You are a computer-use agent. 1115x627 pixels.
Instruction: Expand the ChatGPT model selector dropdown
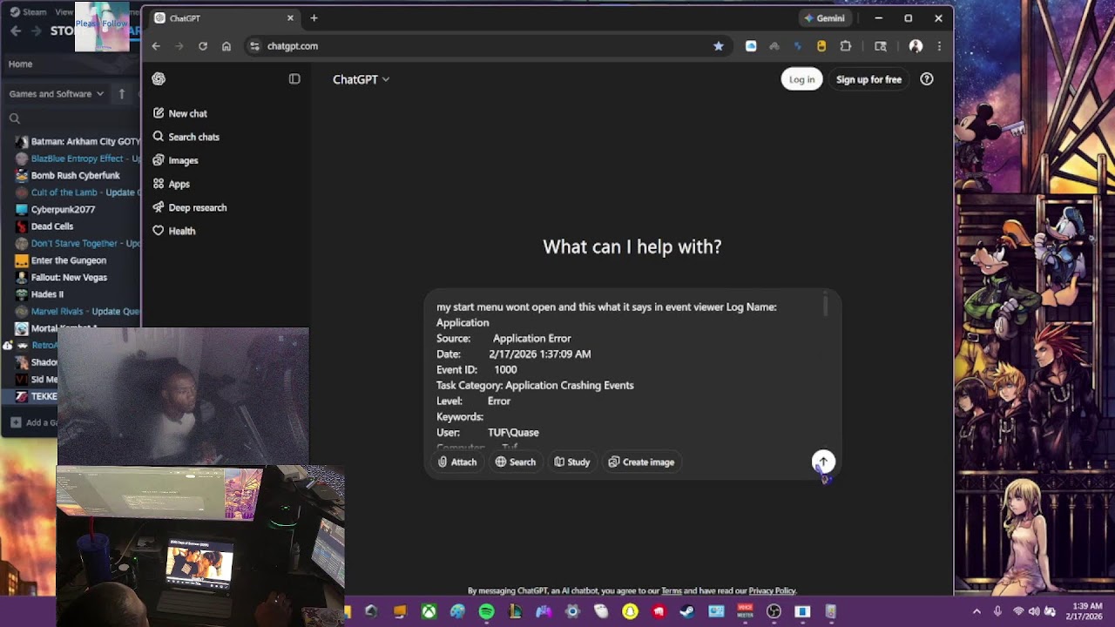click(361, 79)
